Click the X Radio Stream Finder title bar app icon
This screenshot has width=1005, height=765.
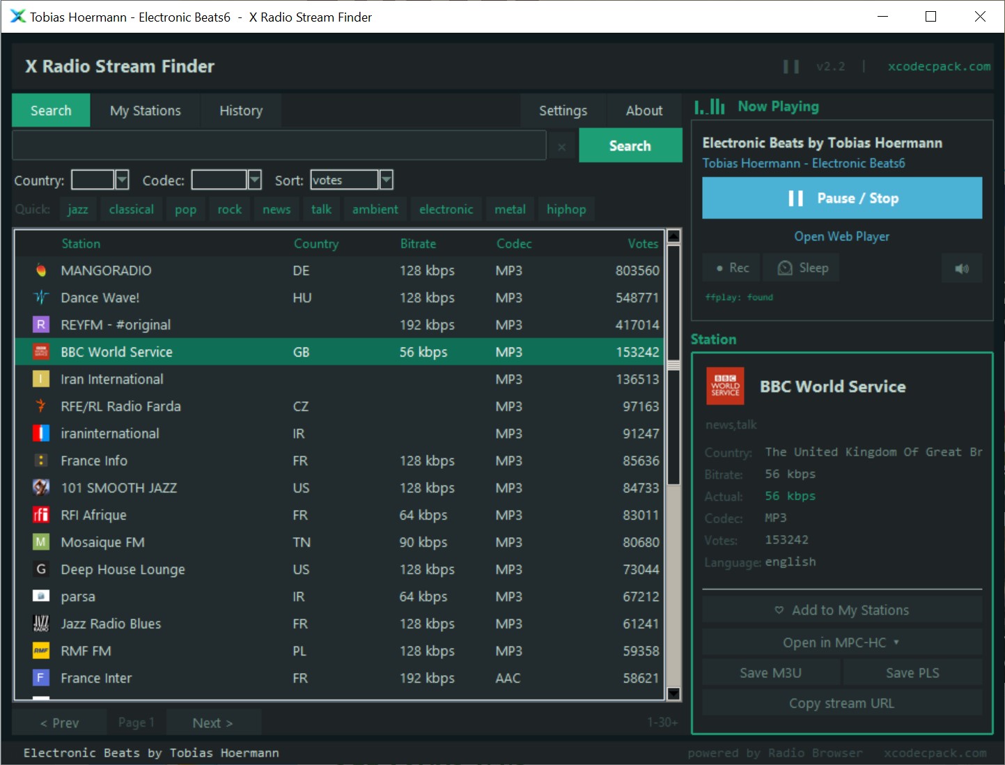(17, 17)
